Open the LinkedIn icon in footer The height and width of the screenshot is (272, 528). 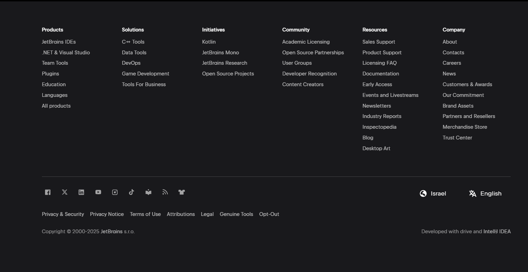[81, 192]
